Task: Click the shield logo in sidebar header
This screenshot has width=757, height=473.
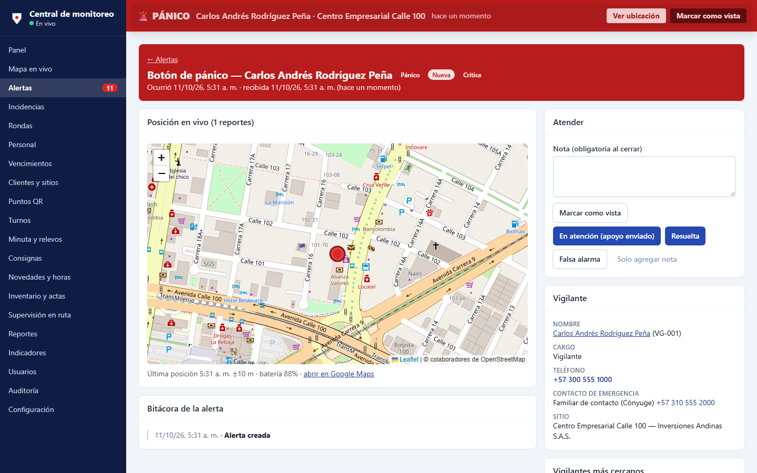Action: pyautogui.click(x=17, y=18)
